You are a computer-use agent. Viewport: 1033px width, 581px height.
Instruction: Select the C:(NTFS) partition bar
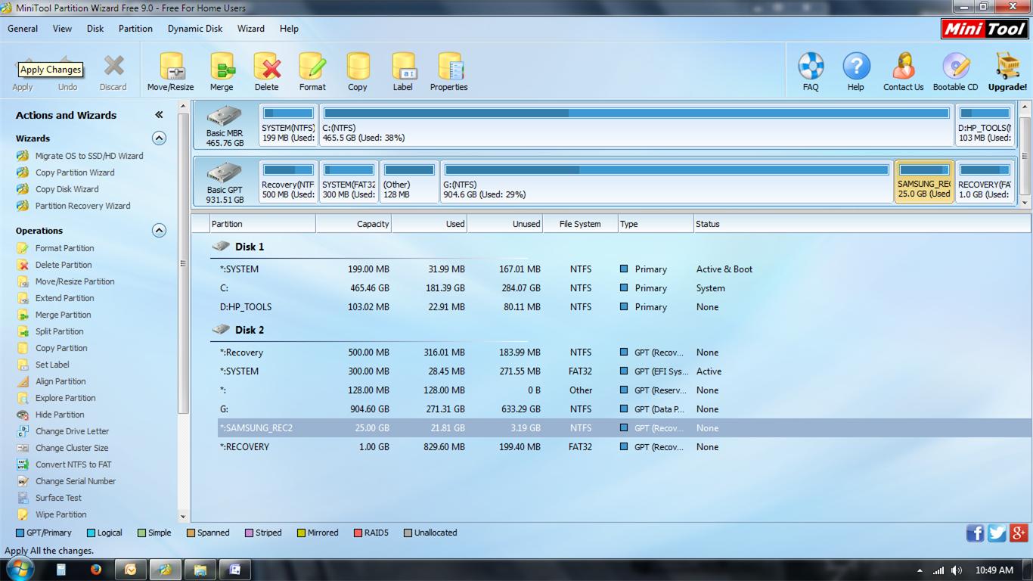(x=636, y=125)
